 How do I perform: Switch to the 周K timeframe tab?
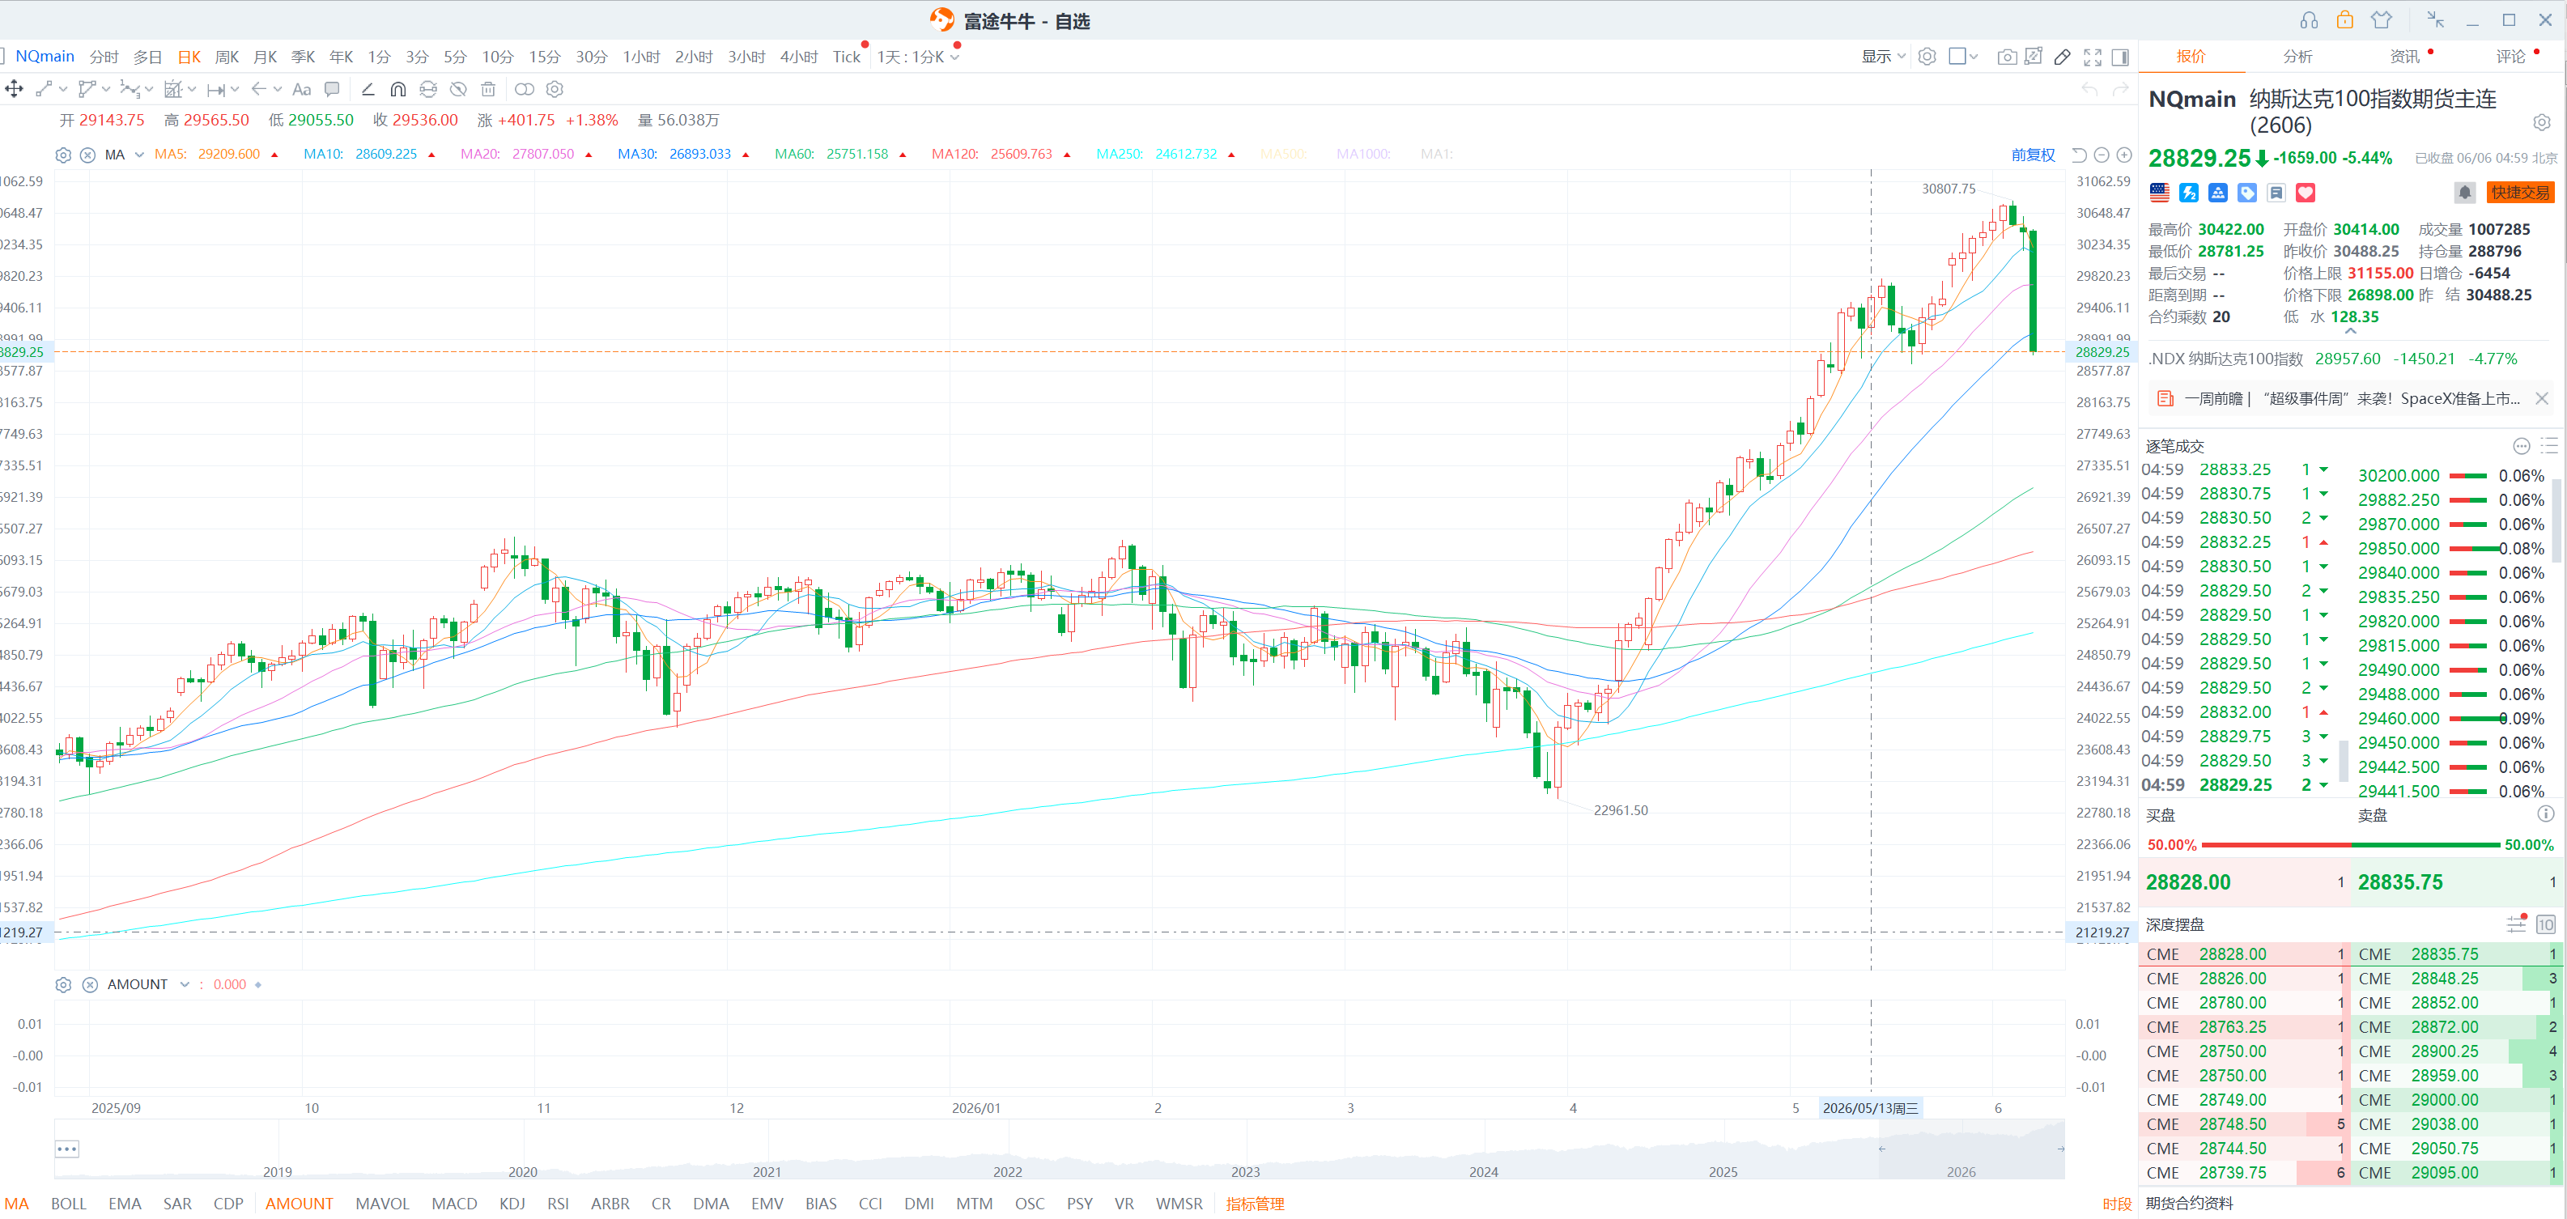(227, 57)
